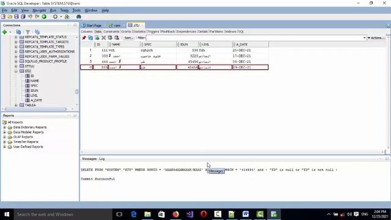This screenshot has width=391, height=220.
Task: Click the funnel Filter connections icon
Action: [27, 32]
